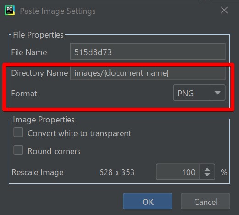This screenshot has height=215, width=239.
Task: Click the Directory Name input field
Action: (148, 73)
